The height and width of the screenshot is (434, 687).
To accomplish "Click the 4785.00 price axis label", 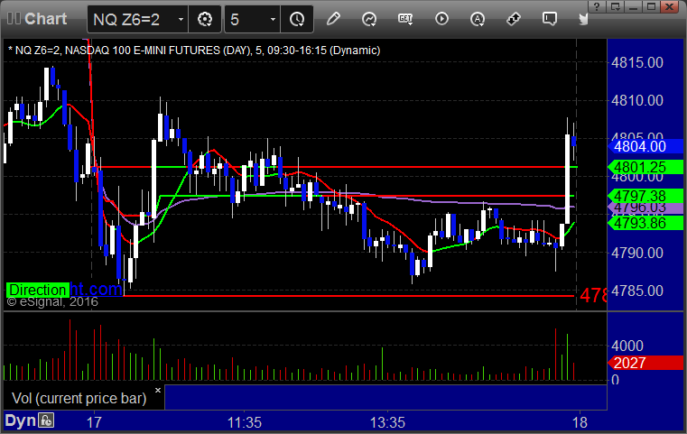I will pyautogui.click(x=637, y=291).
